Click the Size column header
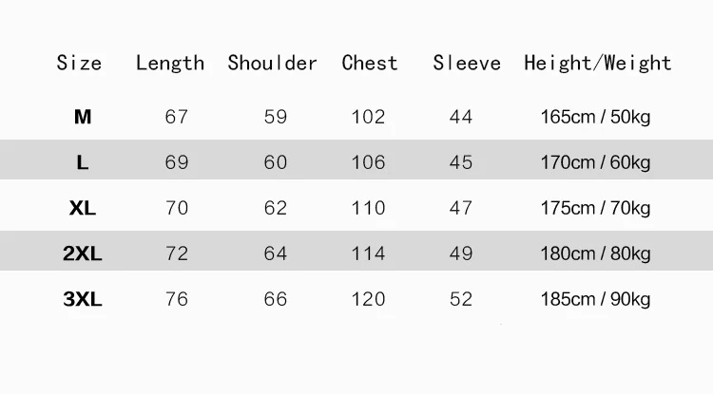The image size is (713, 394). [x=79, y=64]
